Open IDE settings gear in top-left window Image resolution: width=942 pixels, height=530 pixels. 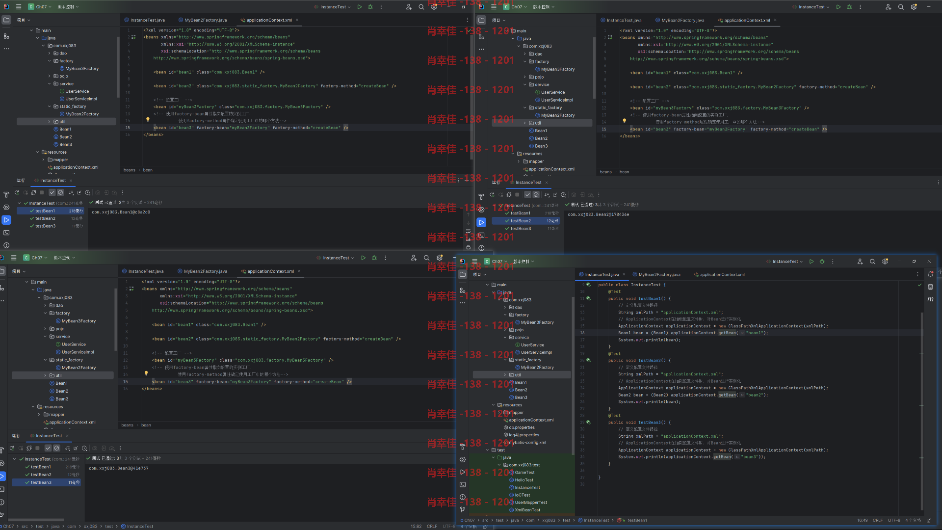[434, 7]
